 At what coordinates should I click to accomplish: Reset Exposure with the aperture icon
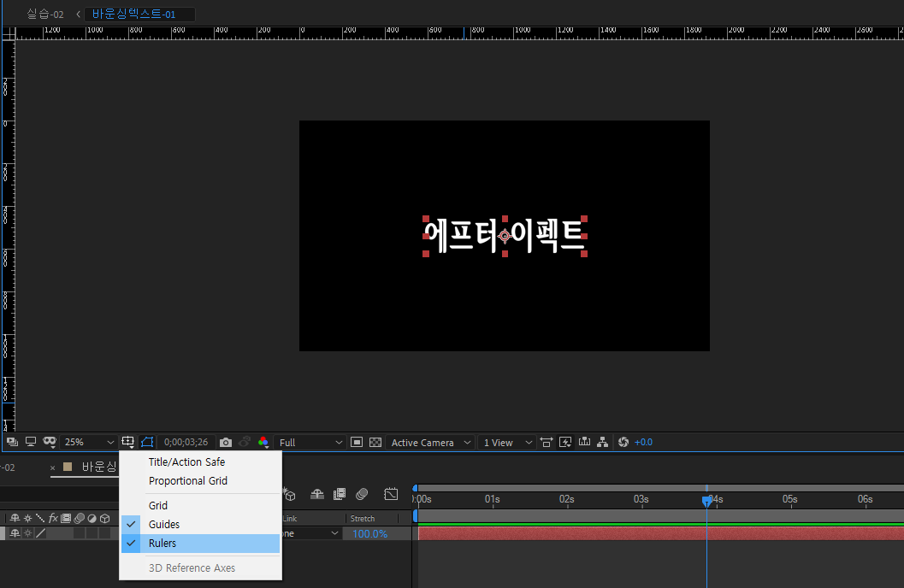(623, 443)
